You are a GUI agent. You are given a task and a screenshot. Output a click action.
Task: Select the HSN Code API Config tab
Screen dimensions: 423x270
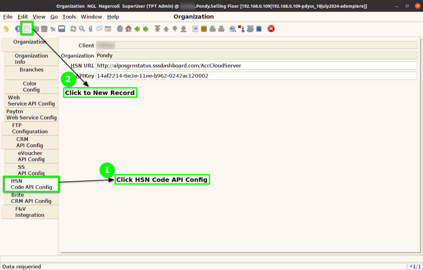pos(31,184)
